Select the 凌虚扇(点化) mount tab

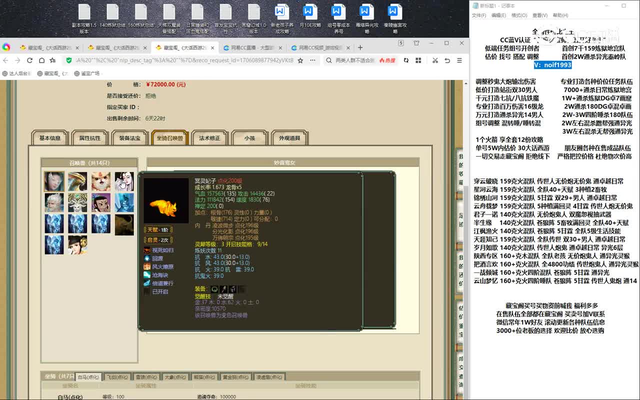270,377
